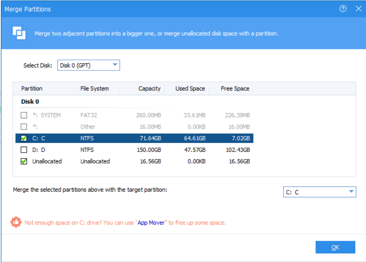Click the Unallocated file system cell
Screen dimensions: 366x262
point(95,161)
